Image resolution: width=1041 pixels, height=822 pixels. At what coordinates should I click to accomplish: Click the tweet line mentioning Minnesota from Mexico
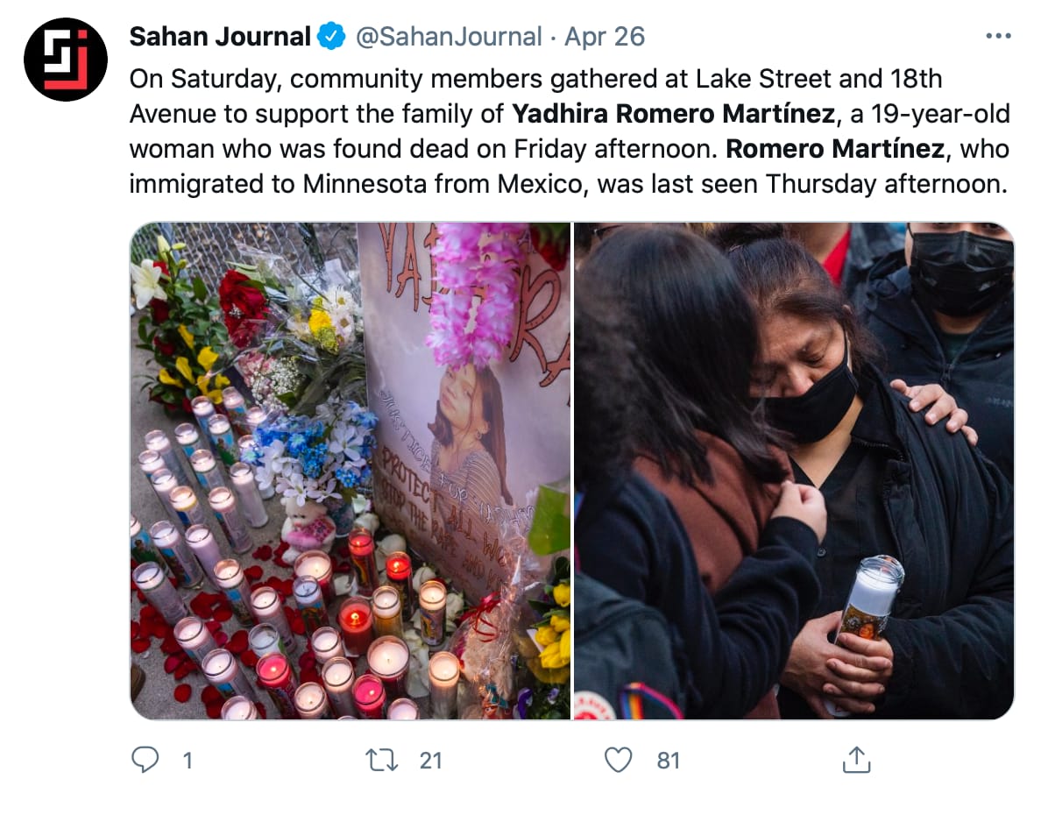click(x=569, y=184)
